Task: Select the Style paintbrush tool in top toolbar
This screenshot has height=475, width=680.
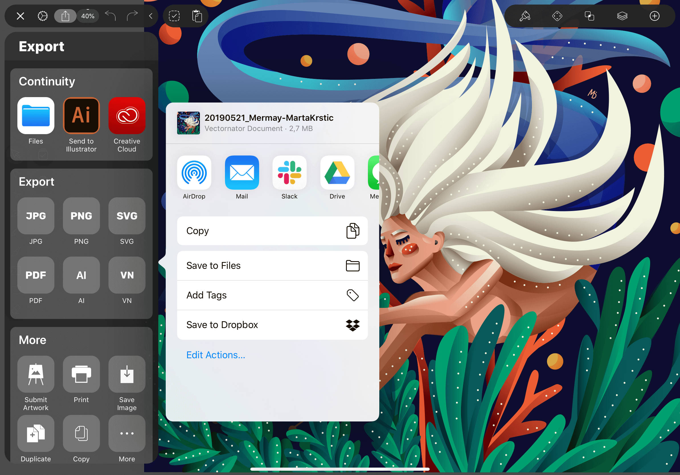Action: (525, 16)
